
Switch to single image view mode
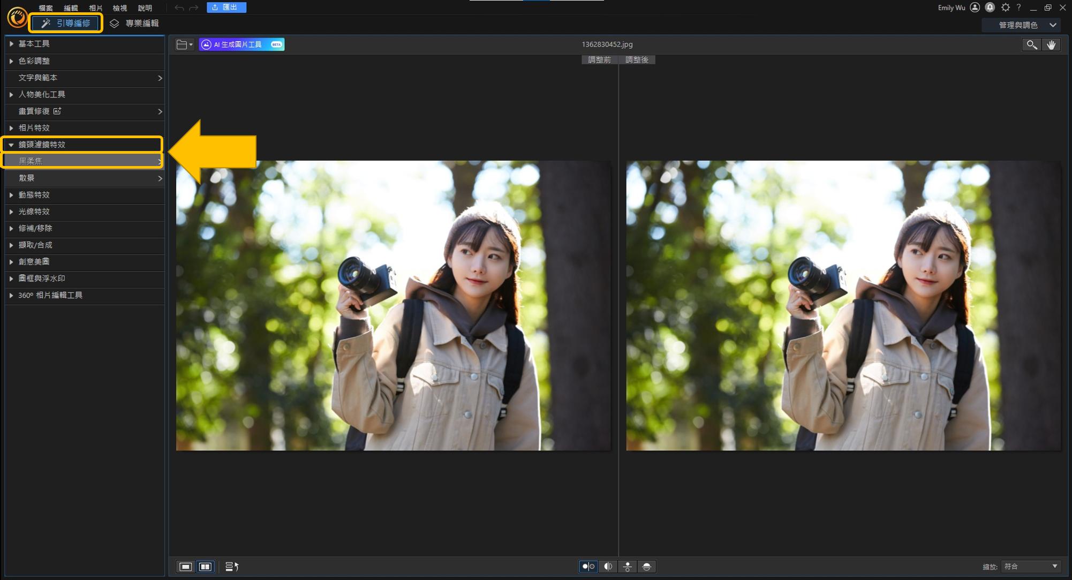(185, 567)
